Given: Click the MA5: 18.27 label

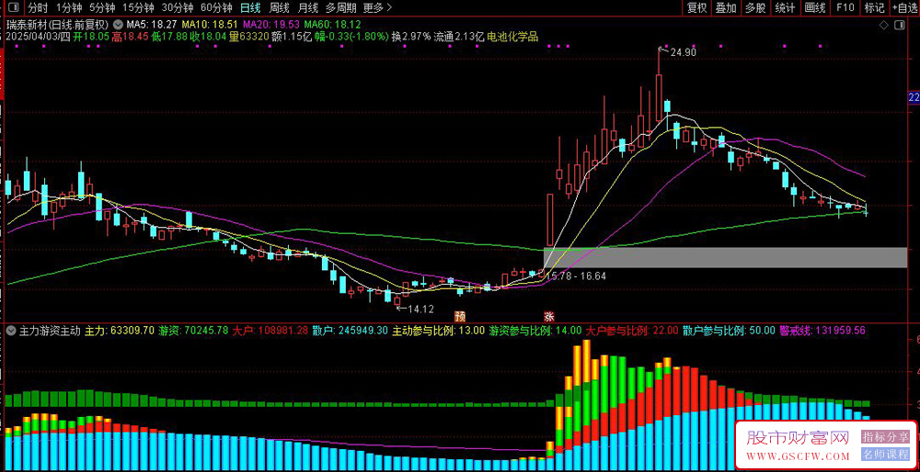Looking at the screenshot, I should pos(152,25).
